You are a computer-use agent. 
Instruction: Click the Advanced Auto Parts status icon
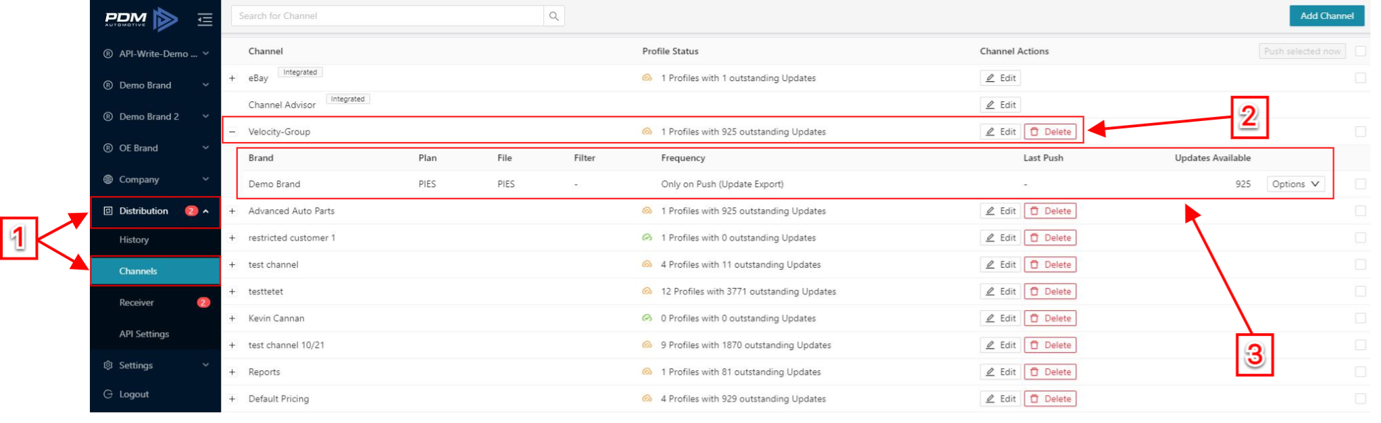tap(647, 211)
